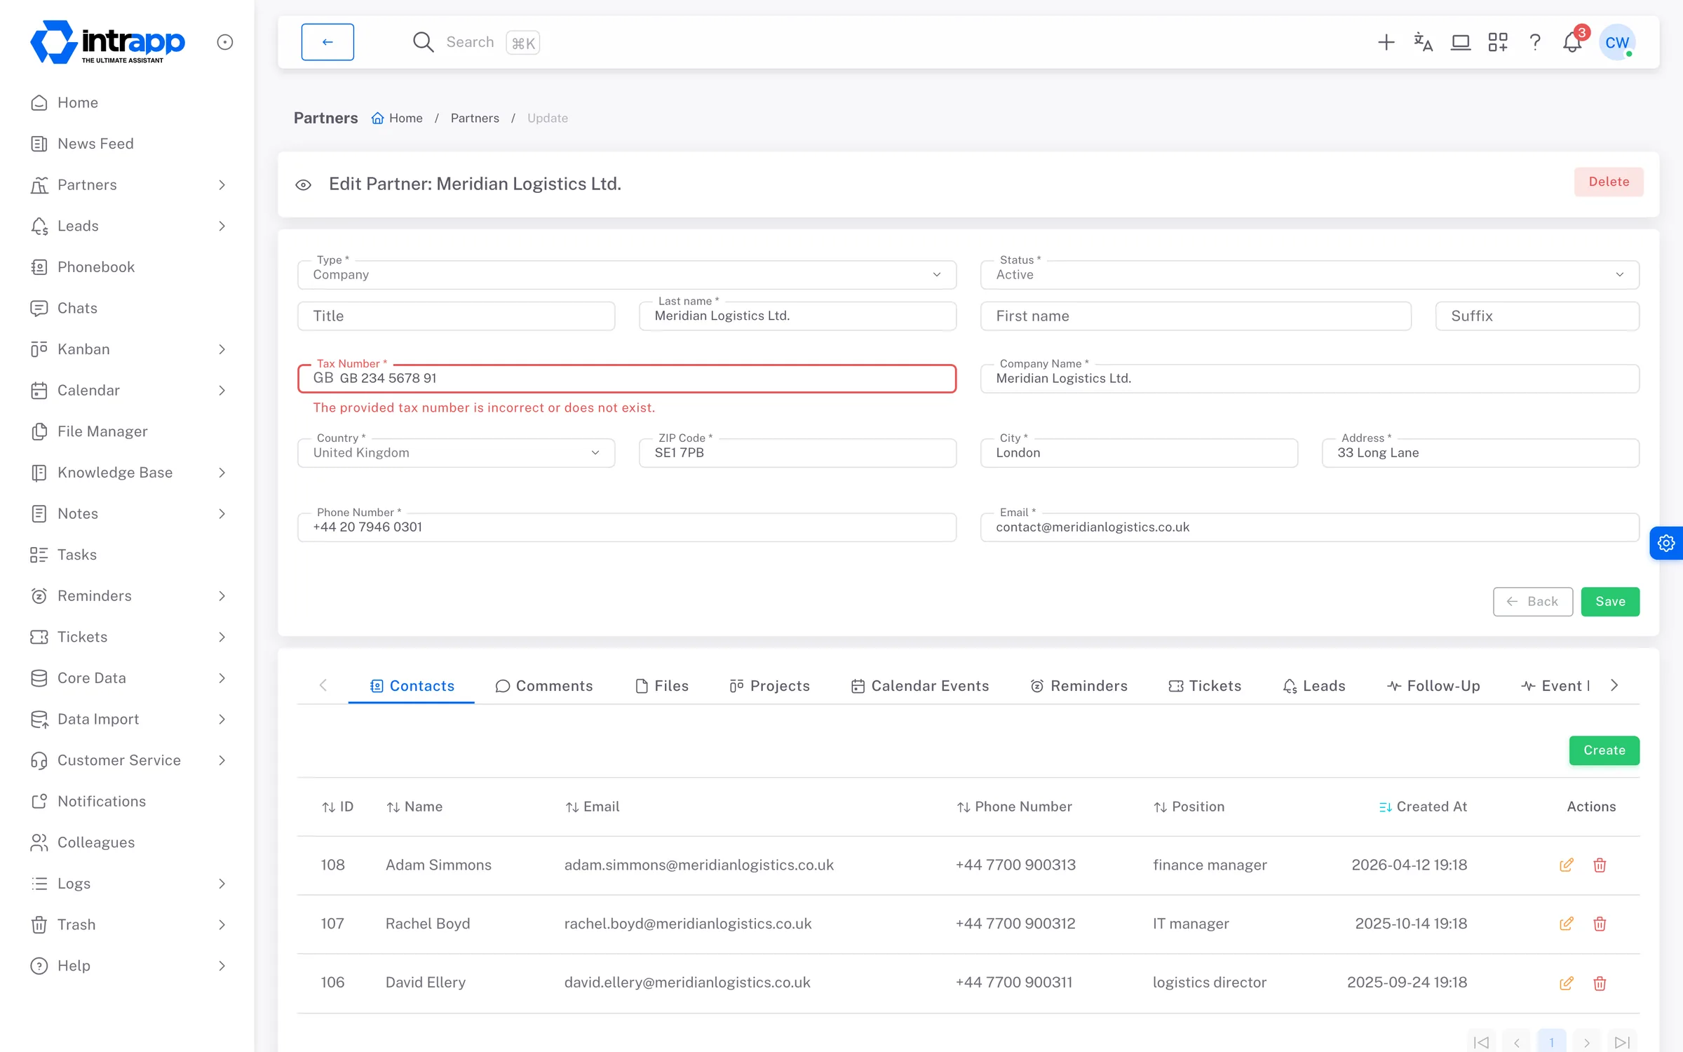Open notifications bell with 3 badge

tap(1572, 42)
